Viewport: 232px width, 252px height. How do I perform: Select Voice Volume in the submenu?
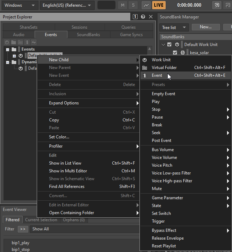pos(164,157)
